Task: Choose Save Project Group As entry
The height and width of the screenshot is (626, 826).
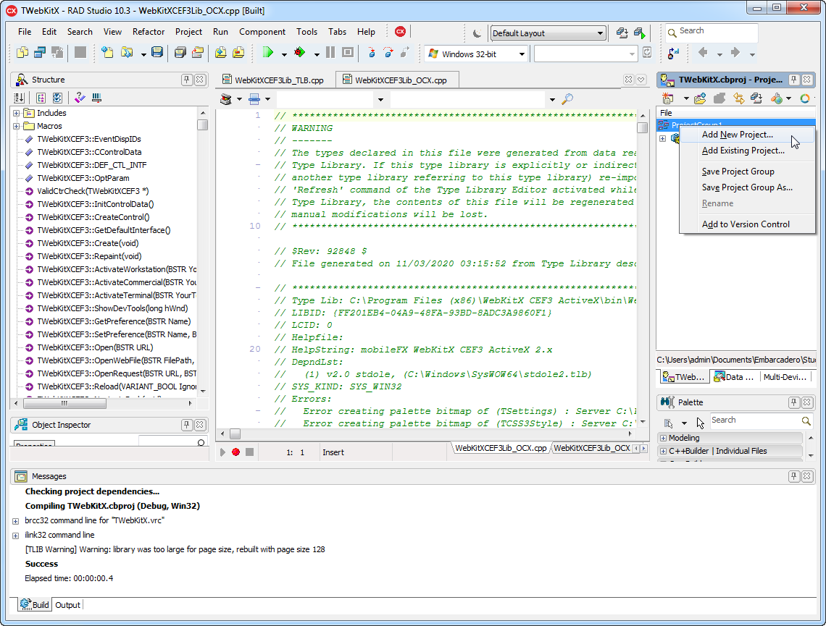Action: pos(747,187)
